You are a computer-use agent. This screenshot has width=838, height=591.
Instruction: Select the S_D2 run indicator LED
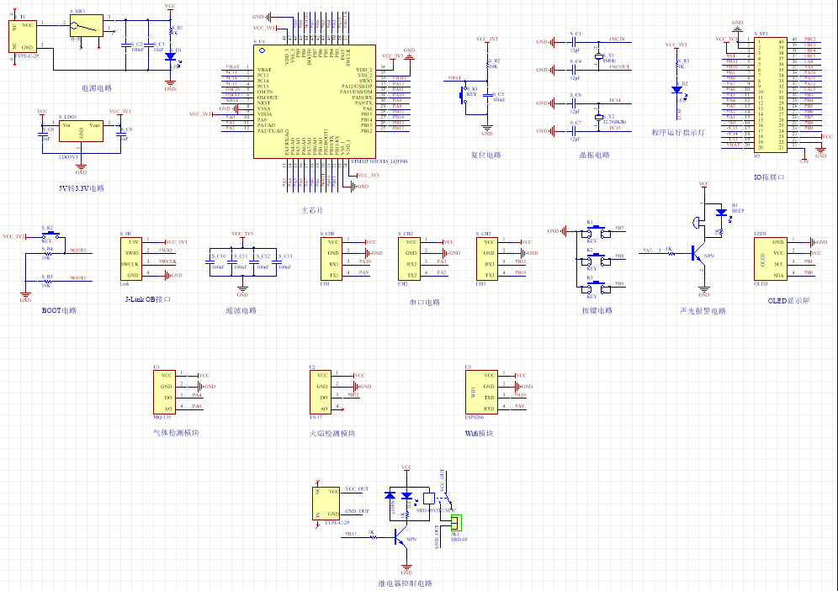click(x=676, y=90)
